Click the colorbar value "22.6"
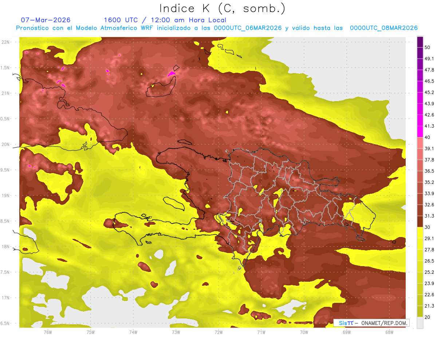Image resolution: width=437 pixels, height=337 pixels. pos(429,294)
